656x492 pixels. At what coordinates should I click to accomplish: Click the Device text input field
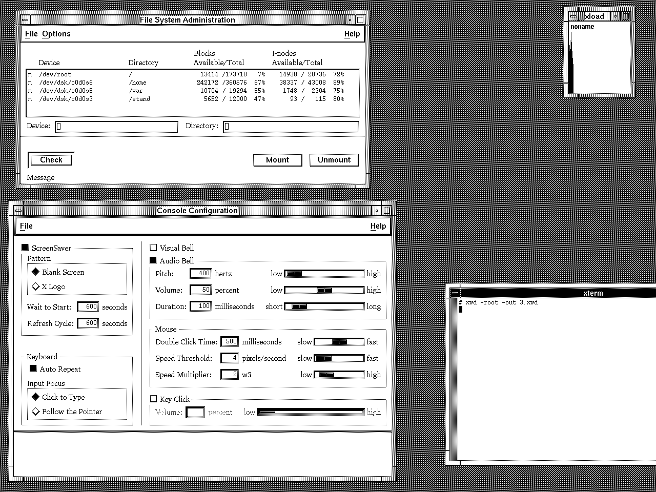pyautogui.click(x=116, y=127)
